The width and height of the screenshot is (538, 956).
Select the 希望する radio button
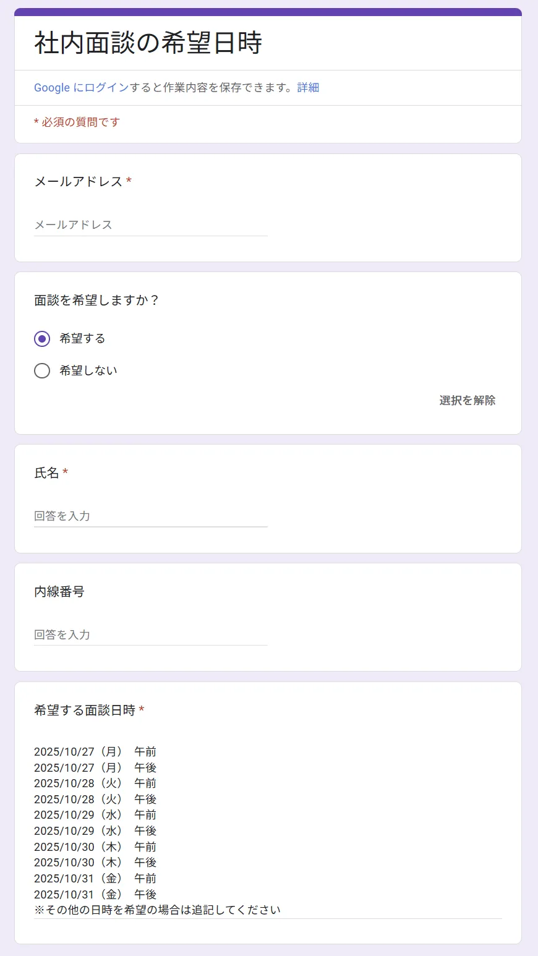click(42, 339)
